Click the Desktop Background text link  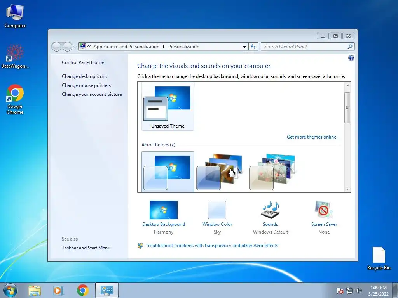[164, 224]
